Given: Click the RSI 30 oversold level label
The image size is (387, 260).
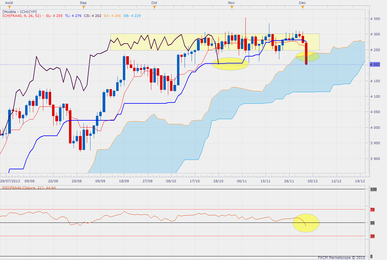Looking at the screenshot, I should pyautogui.click(x=372, y=236).
